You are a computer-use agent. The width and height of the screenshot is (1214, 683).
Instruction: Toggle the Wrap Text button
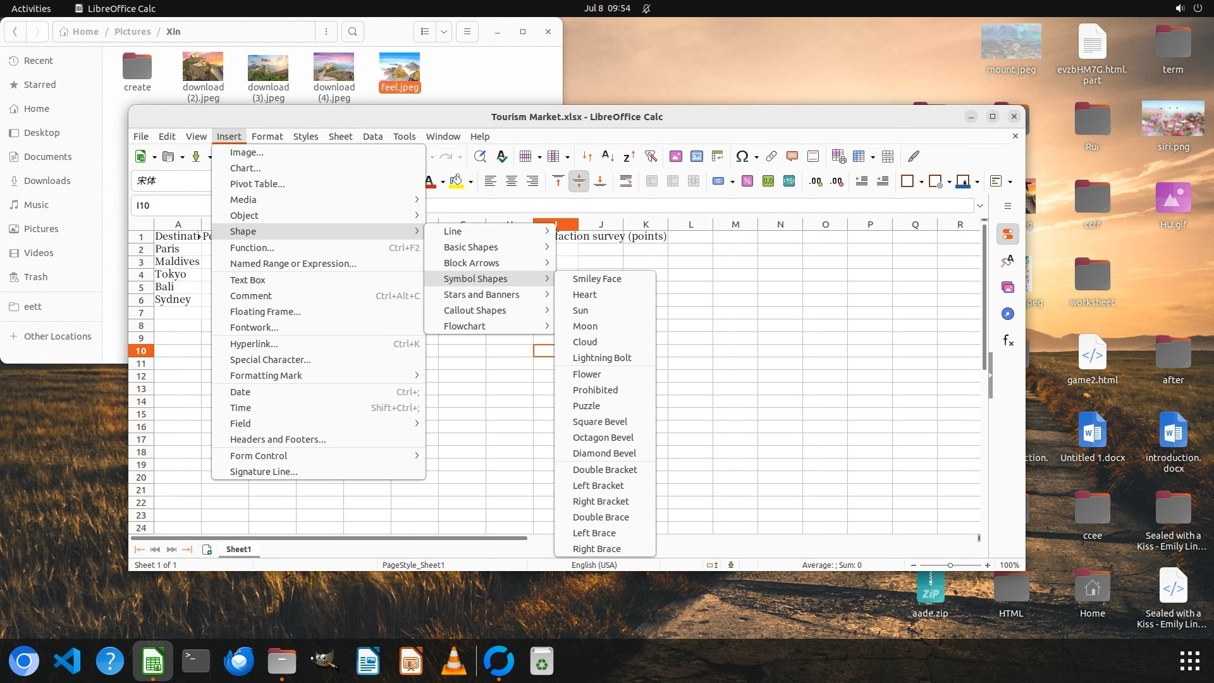point(625,182)
